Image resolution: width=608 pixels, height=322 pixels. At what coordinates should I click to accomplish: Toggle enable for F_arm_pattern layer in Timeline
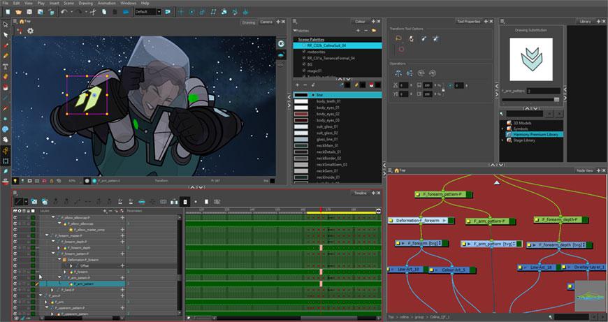[x=15, y=284]
